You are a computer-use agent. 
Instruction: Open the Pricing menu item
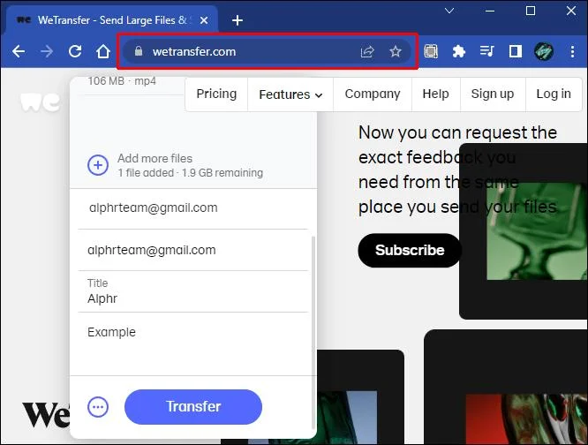click(x=216, y=94)
